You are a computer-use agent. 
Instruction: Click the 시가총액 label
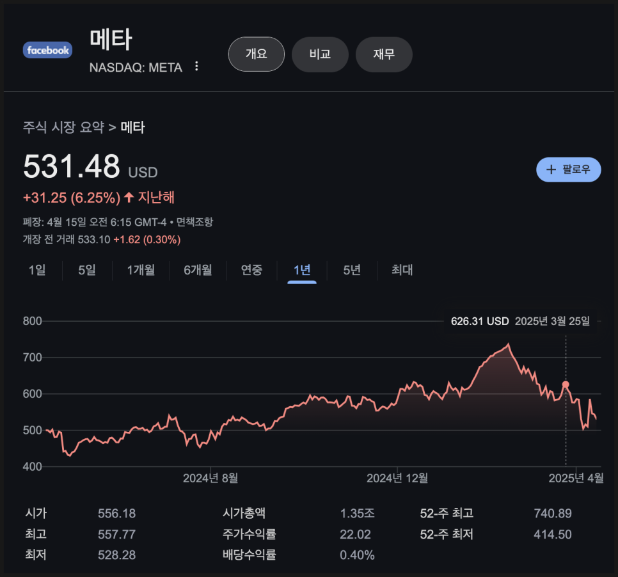[244, 513]
